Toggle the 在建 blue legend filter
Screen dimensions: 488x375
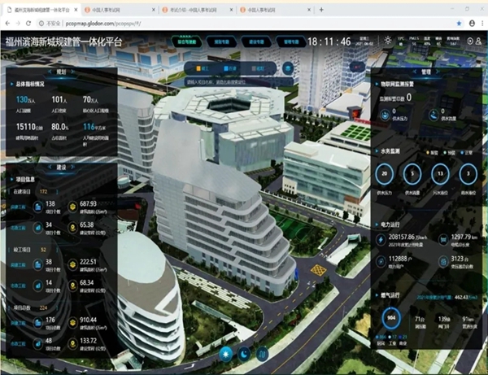point(230,68)
